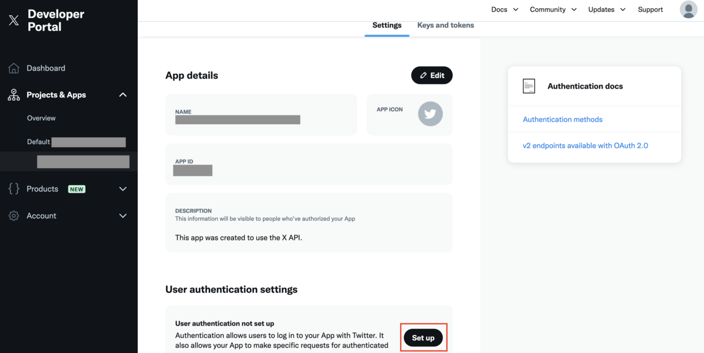
Task: Open the Updates dropdown menu
Action: [x=607, y=9]
